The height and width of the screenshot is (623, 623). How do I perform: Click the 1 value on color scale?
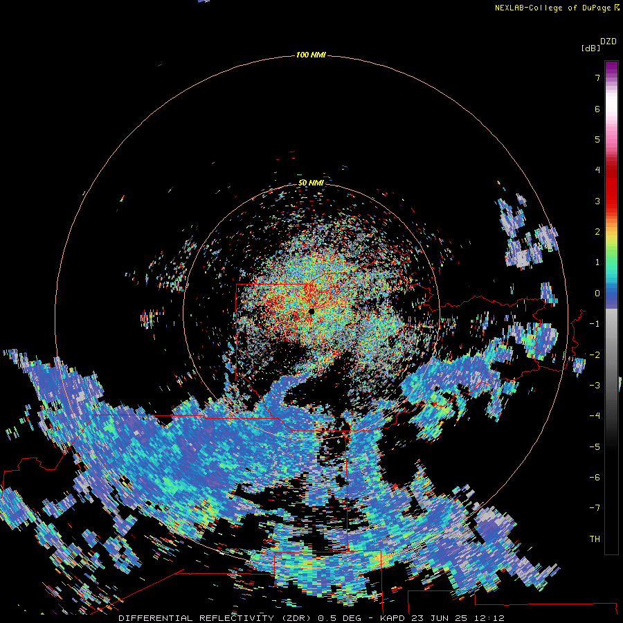(x=597, y=262)
